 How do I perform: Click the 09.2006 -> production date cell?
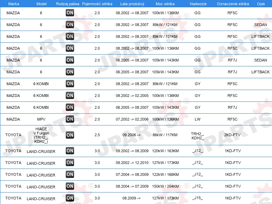131,135
